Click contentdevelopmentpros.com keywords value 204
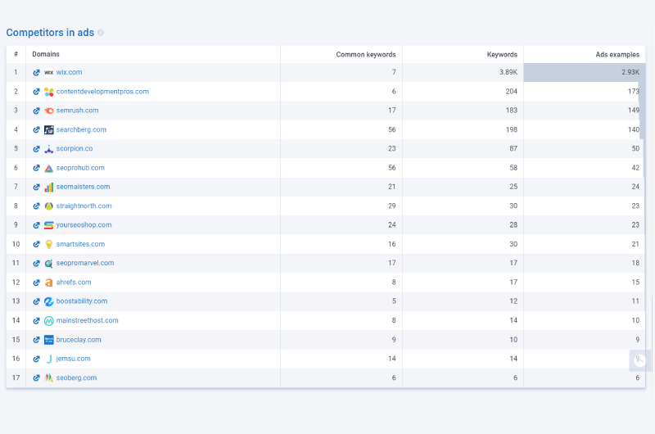This screenshot has width=655, height=434. 511,92
